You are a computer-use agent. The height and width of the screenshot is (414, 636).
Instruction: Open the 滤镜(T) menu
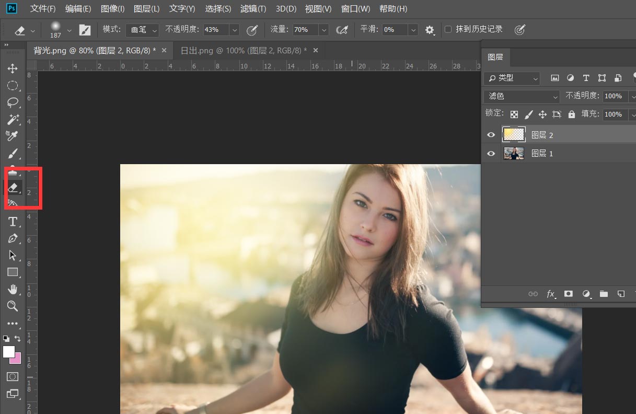tap(253, 9)
